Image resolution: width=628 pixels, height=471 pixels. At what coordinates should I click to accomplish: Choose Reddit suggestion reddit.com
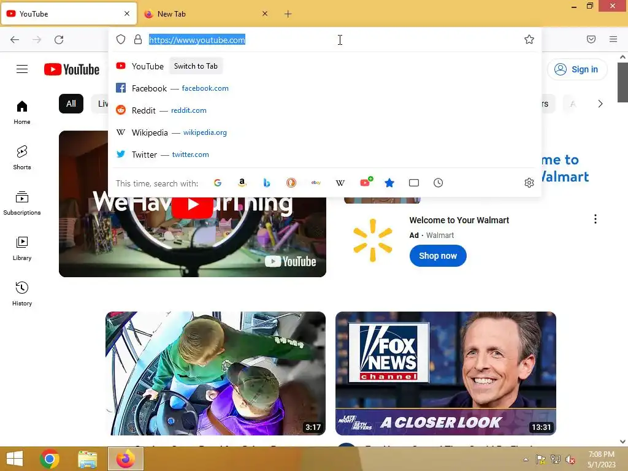[324, 110]
